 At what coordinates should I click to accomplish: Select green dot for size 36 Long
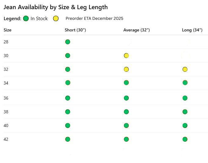185,98
